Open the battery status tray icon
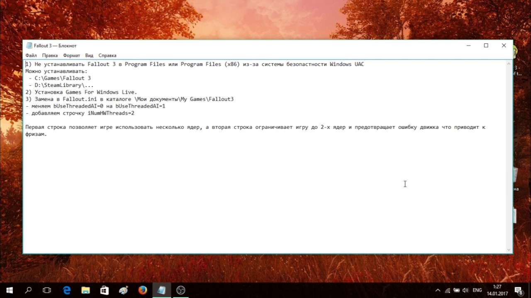531x298 pixels. [456, 290]
